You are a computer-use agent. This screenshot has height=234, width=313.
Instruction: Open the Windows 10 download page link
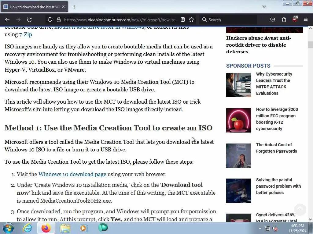tap(72, 174)
